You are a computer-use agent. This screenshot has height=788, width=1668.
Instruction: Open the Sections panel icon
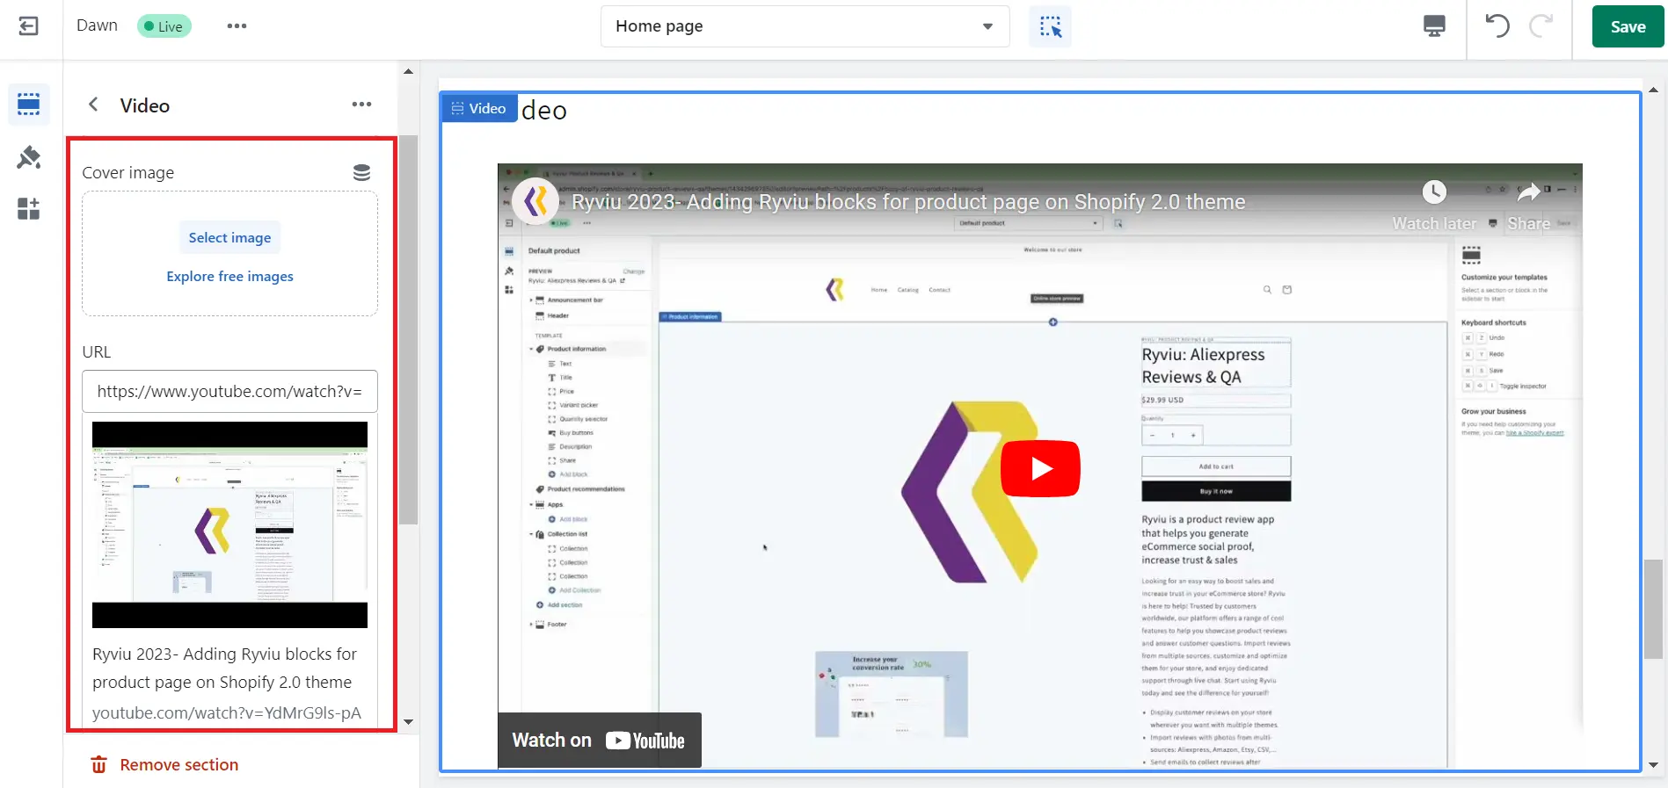coord(28,105)
